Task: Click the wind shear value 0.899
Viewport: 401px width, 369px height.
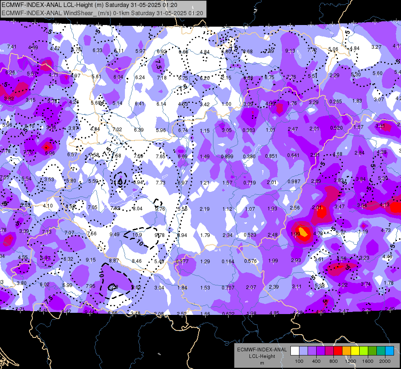Action: coord(227,157)
